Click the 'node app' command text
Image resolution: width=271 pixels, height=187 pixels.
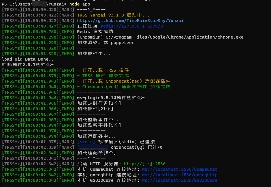(80, 4)
